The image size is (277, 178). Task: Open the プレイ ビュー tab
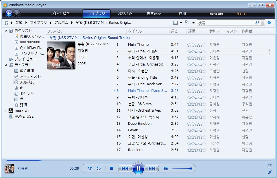62,13
